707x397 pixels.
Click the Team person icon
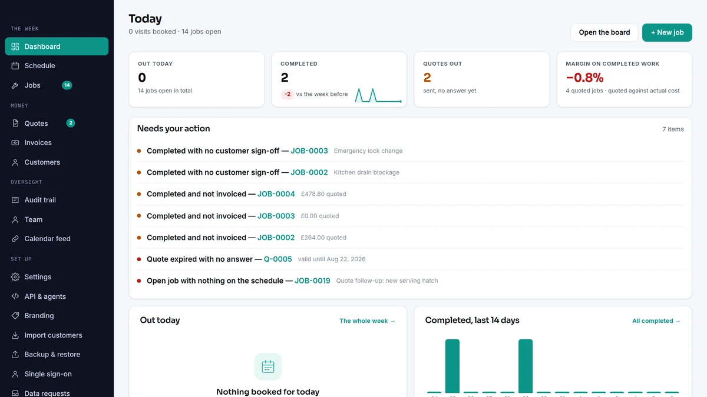point(15,219)
